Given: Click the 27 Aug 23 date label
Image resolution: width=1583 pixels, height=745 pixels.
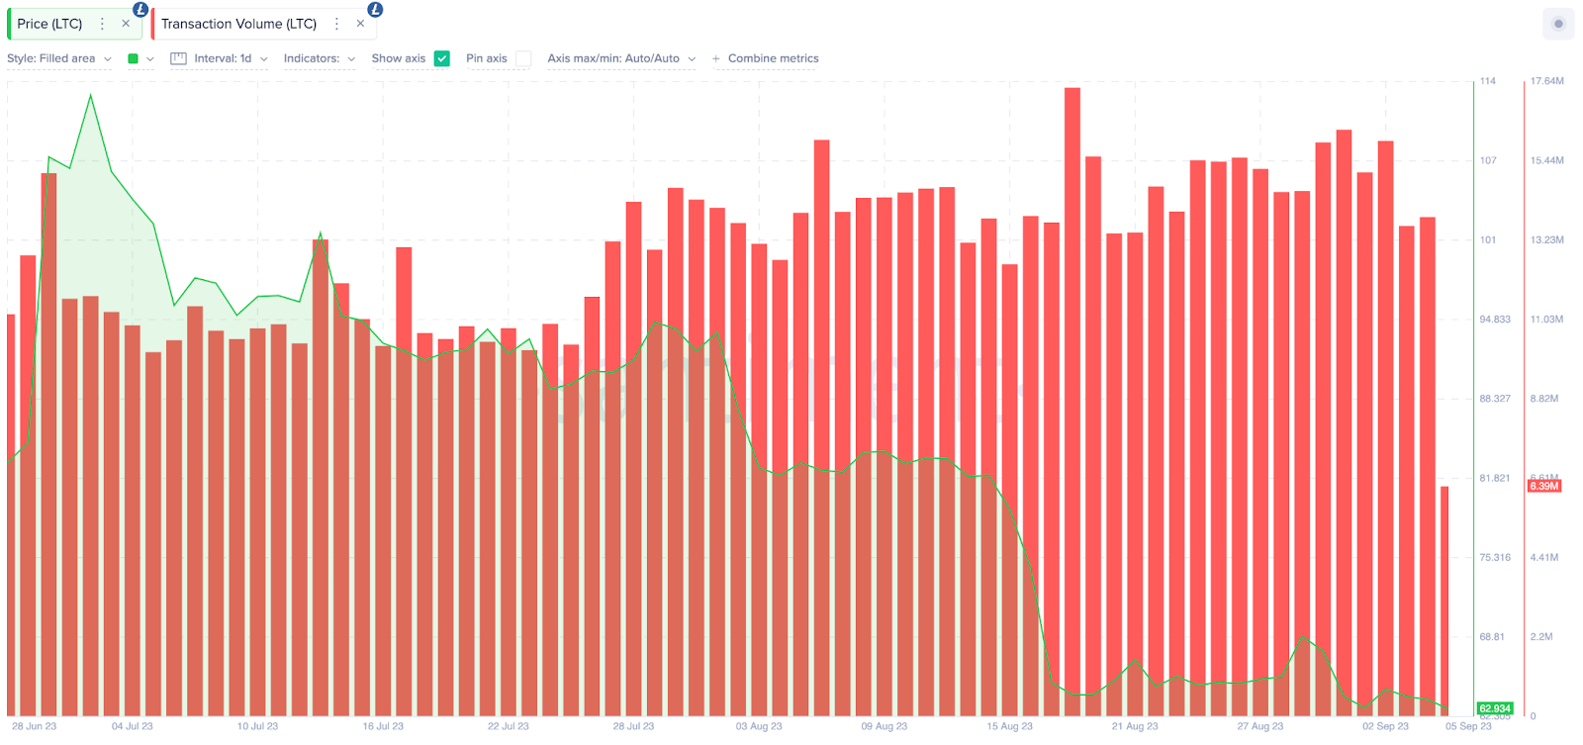Looking at the screenshot, I should coord(1260,726).
